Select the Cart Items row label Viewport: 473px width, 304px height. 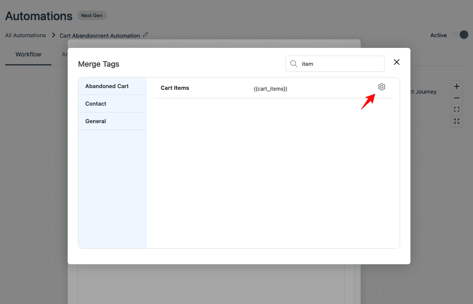(x=175, y=88)
